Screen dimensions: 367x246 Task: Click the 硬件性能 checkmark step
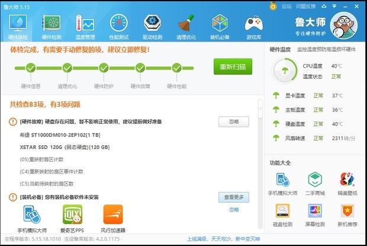(177, 68)
